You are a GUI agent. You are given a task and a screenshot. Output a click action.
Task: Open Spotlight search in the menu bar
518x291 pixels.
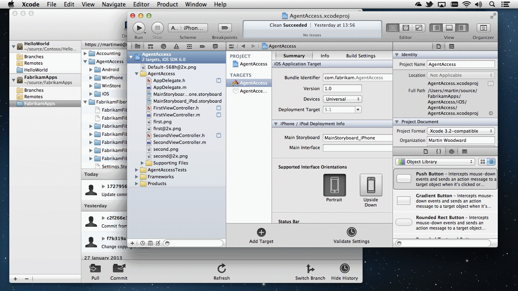(x=492, y=4)
